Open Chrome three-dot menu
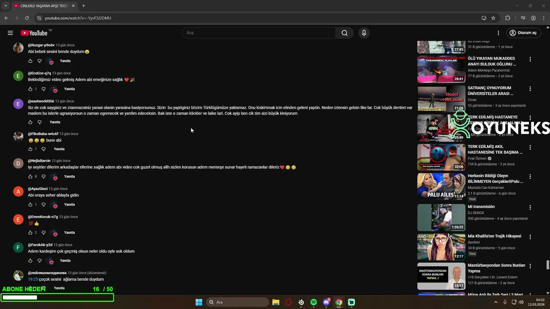The height and width of the screenshot is (309, 550). pyautogui.click(x=544, y=18)
